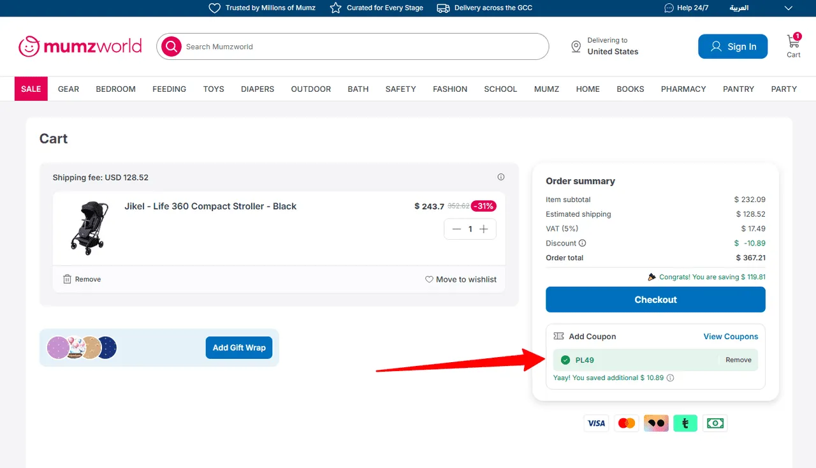Increase stroller quantity with plus
The image size is (816, 468).
pyautogui.click(x=484, y=229)
